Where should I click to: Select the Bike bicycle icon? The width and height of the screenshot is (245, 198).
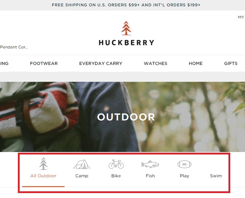tap(116, 164)
